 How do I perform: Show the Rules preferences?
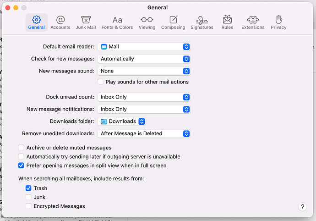(x=227, y=22)
